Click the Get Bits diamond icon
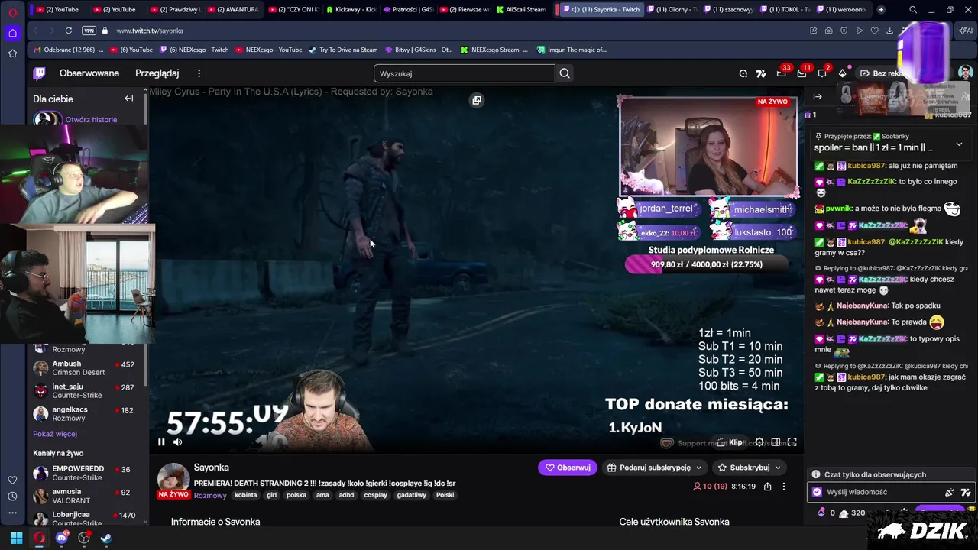Image resolution: width=978 pixels, height=550 pixels. click(843, 73)
